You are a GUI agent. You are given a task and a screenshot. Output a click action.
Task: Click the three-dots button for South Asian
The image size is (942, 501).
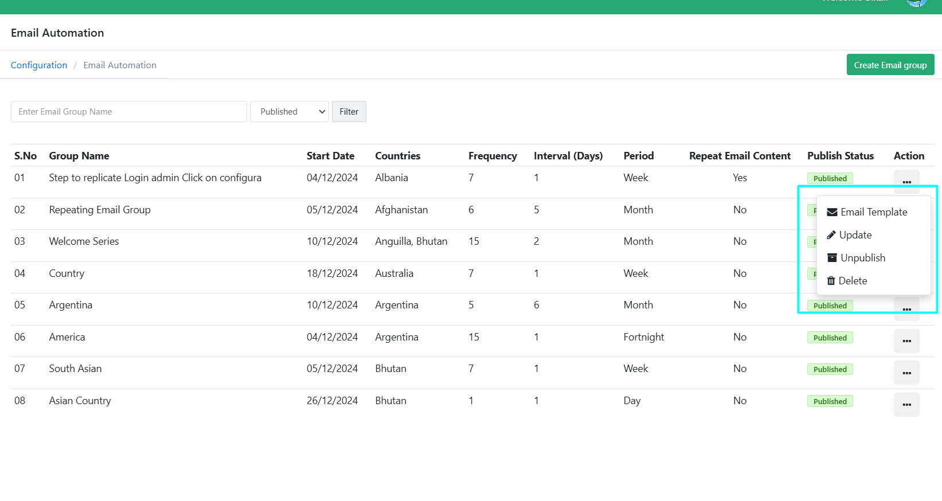click(x=906, y=373)
